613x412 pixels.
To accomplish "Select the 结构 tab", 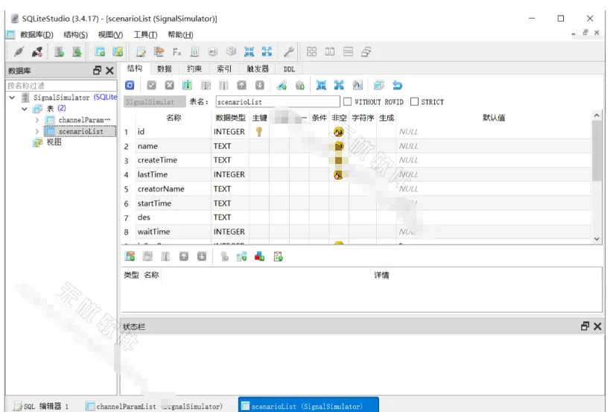I will tap(135, 69).
